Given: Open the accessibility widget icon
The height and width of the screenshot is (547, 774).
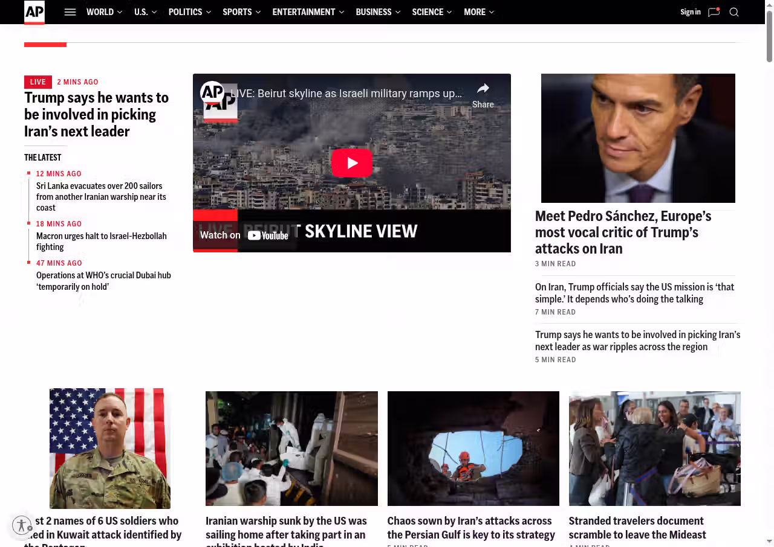Looking at the screenshot, I should [x=22, y=525].
